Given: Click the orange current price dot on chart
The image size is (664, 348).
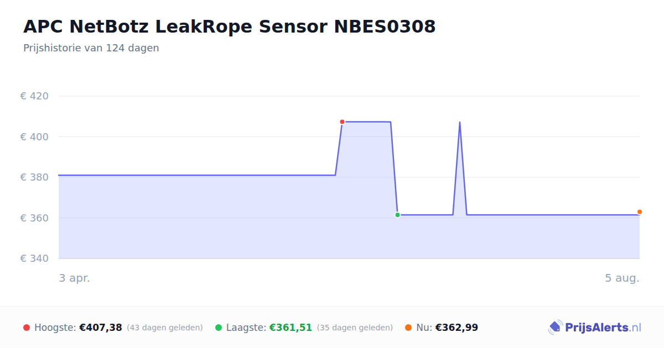Looking at the screenshot, I should point(640,212).
